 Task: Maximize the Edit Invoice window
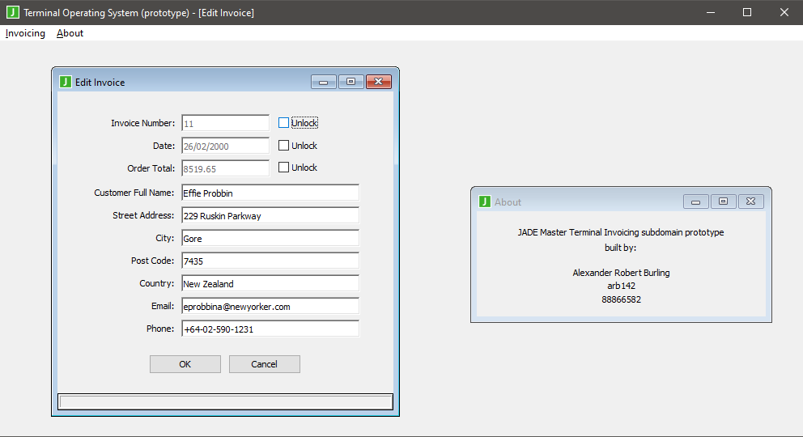351,82
